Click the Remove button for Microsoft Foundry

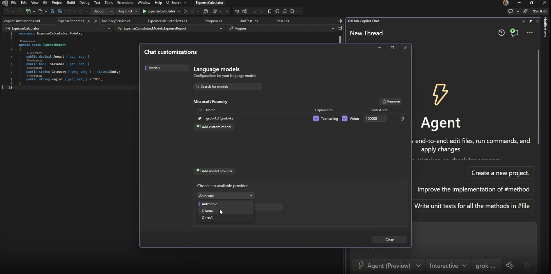coord(391,101)
